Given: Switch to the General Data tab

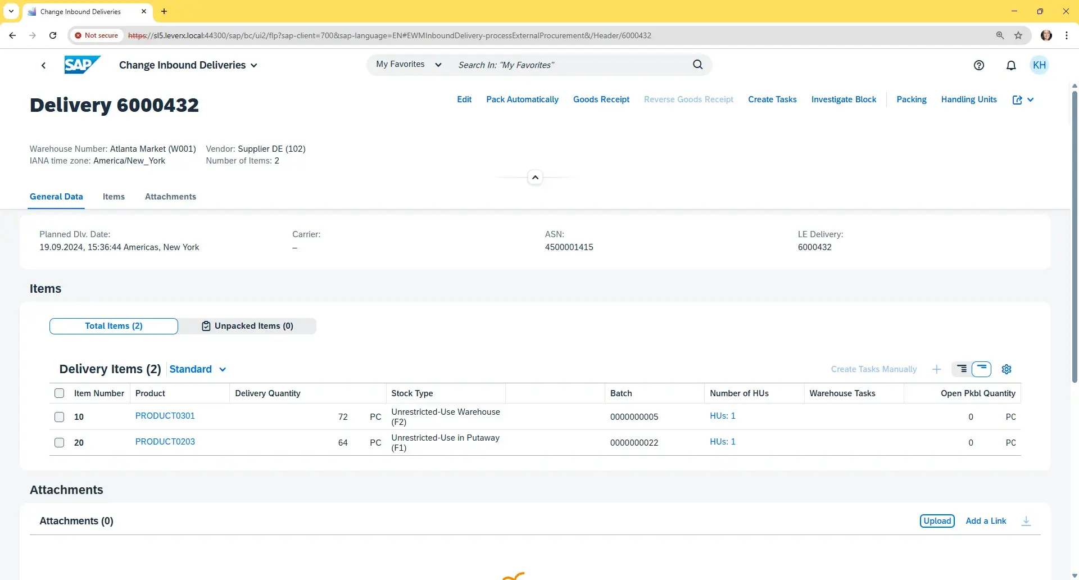Looking at the screenshot, I should pyautogui.click(x=56, y=197).
